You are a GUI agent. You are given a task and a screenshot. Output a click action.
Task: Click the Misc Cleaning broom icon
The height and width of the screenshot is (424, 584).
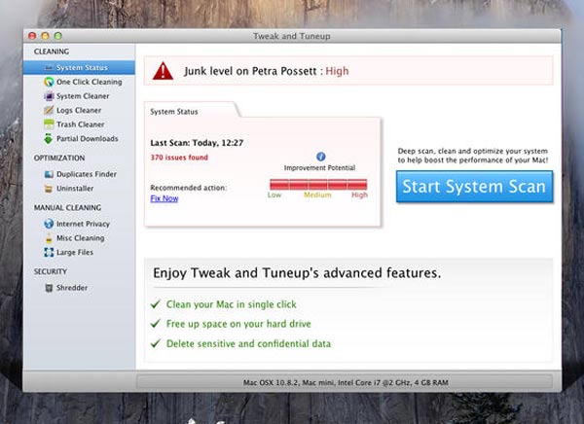click(49, 238)
